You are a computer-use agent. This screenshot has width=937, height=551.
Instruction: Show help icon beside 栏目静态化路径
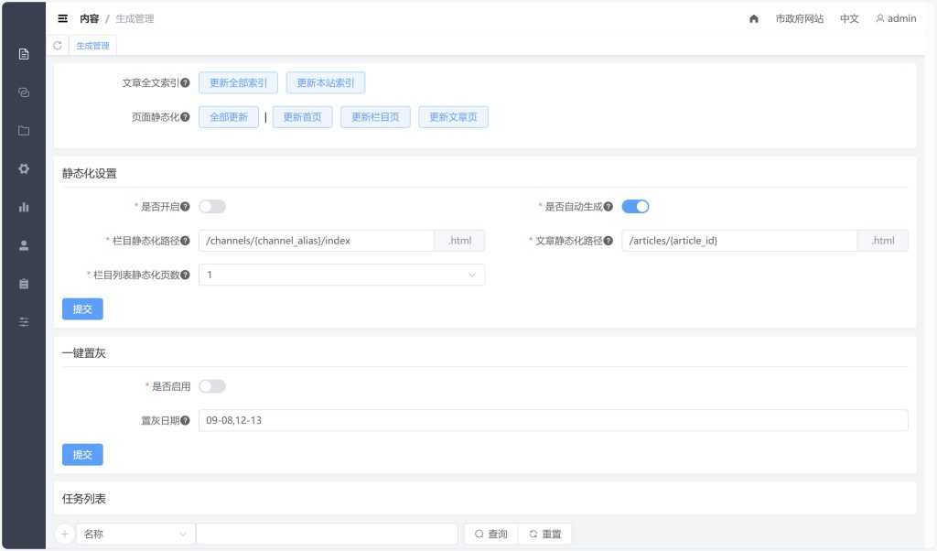185,241
